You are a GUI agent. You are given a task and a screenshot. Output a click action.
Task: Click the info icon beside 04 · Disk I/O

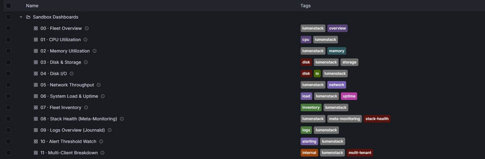click(x=72, y=74)
